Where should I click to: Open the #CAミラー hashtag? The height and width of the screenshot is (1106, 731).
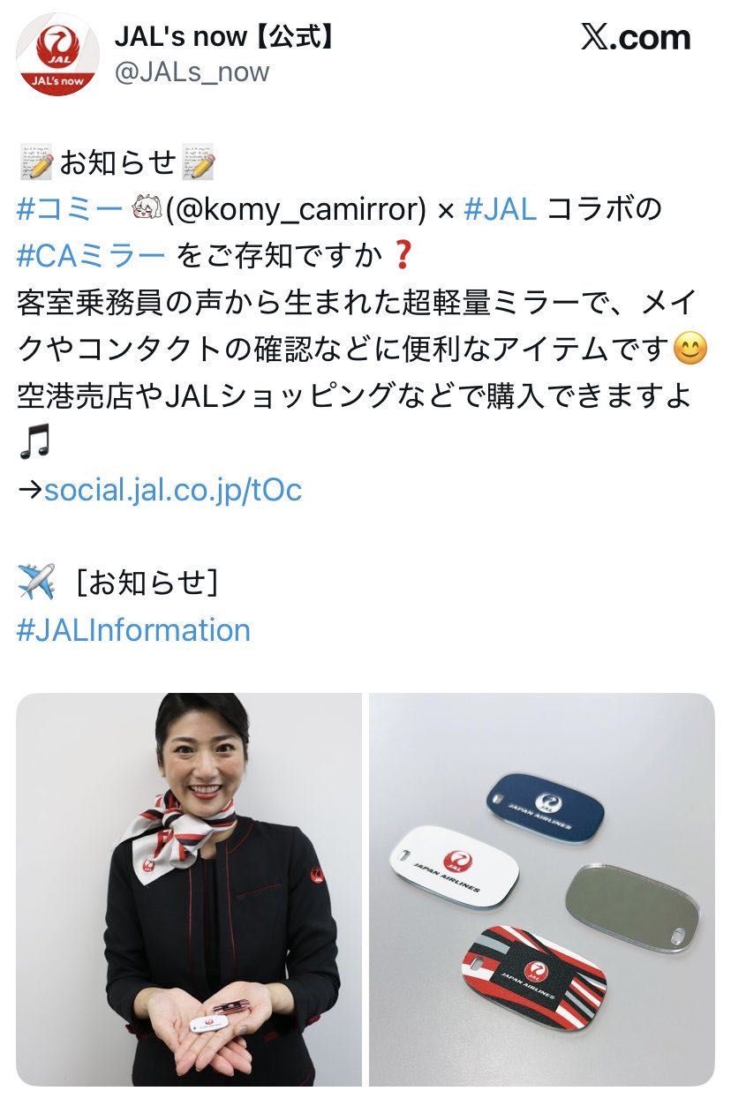(x=91, y=257)
